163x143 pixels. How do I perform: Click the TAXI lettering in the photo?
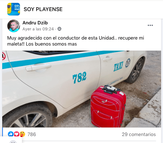tap(119, 66)
